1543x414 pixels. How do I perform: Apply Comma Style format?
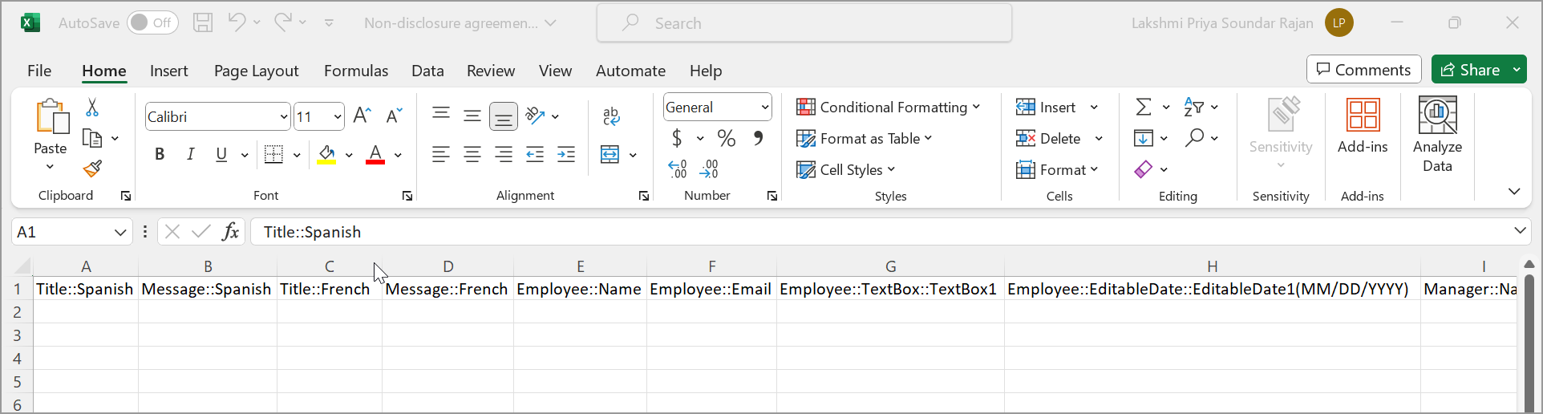tap(759, 139)
